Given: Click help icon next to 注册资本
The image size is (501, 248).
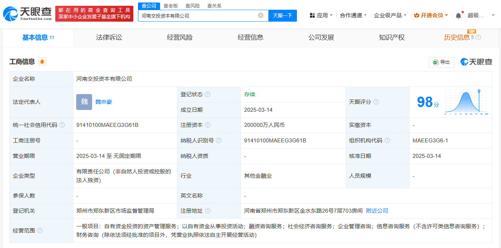Looking at the screenshot, I should tap(207, 125).
